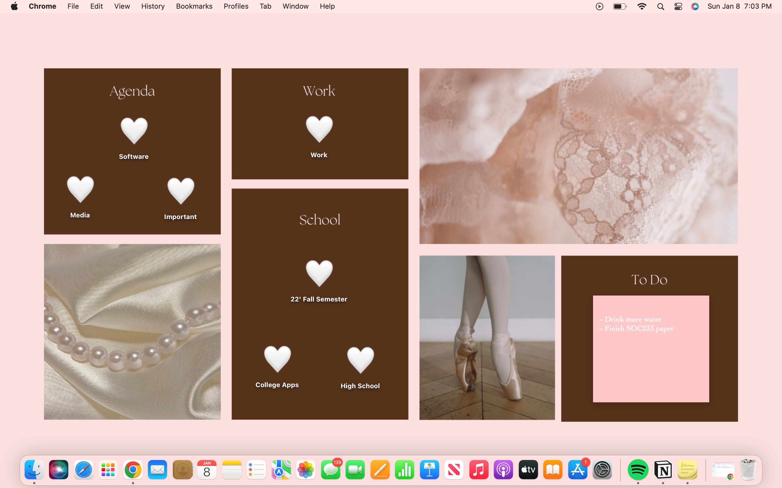Start FaceTime from the Dock
Image resolution: width=782 pixels, height=488 pixels.
point(355,470)
